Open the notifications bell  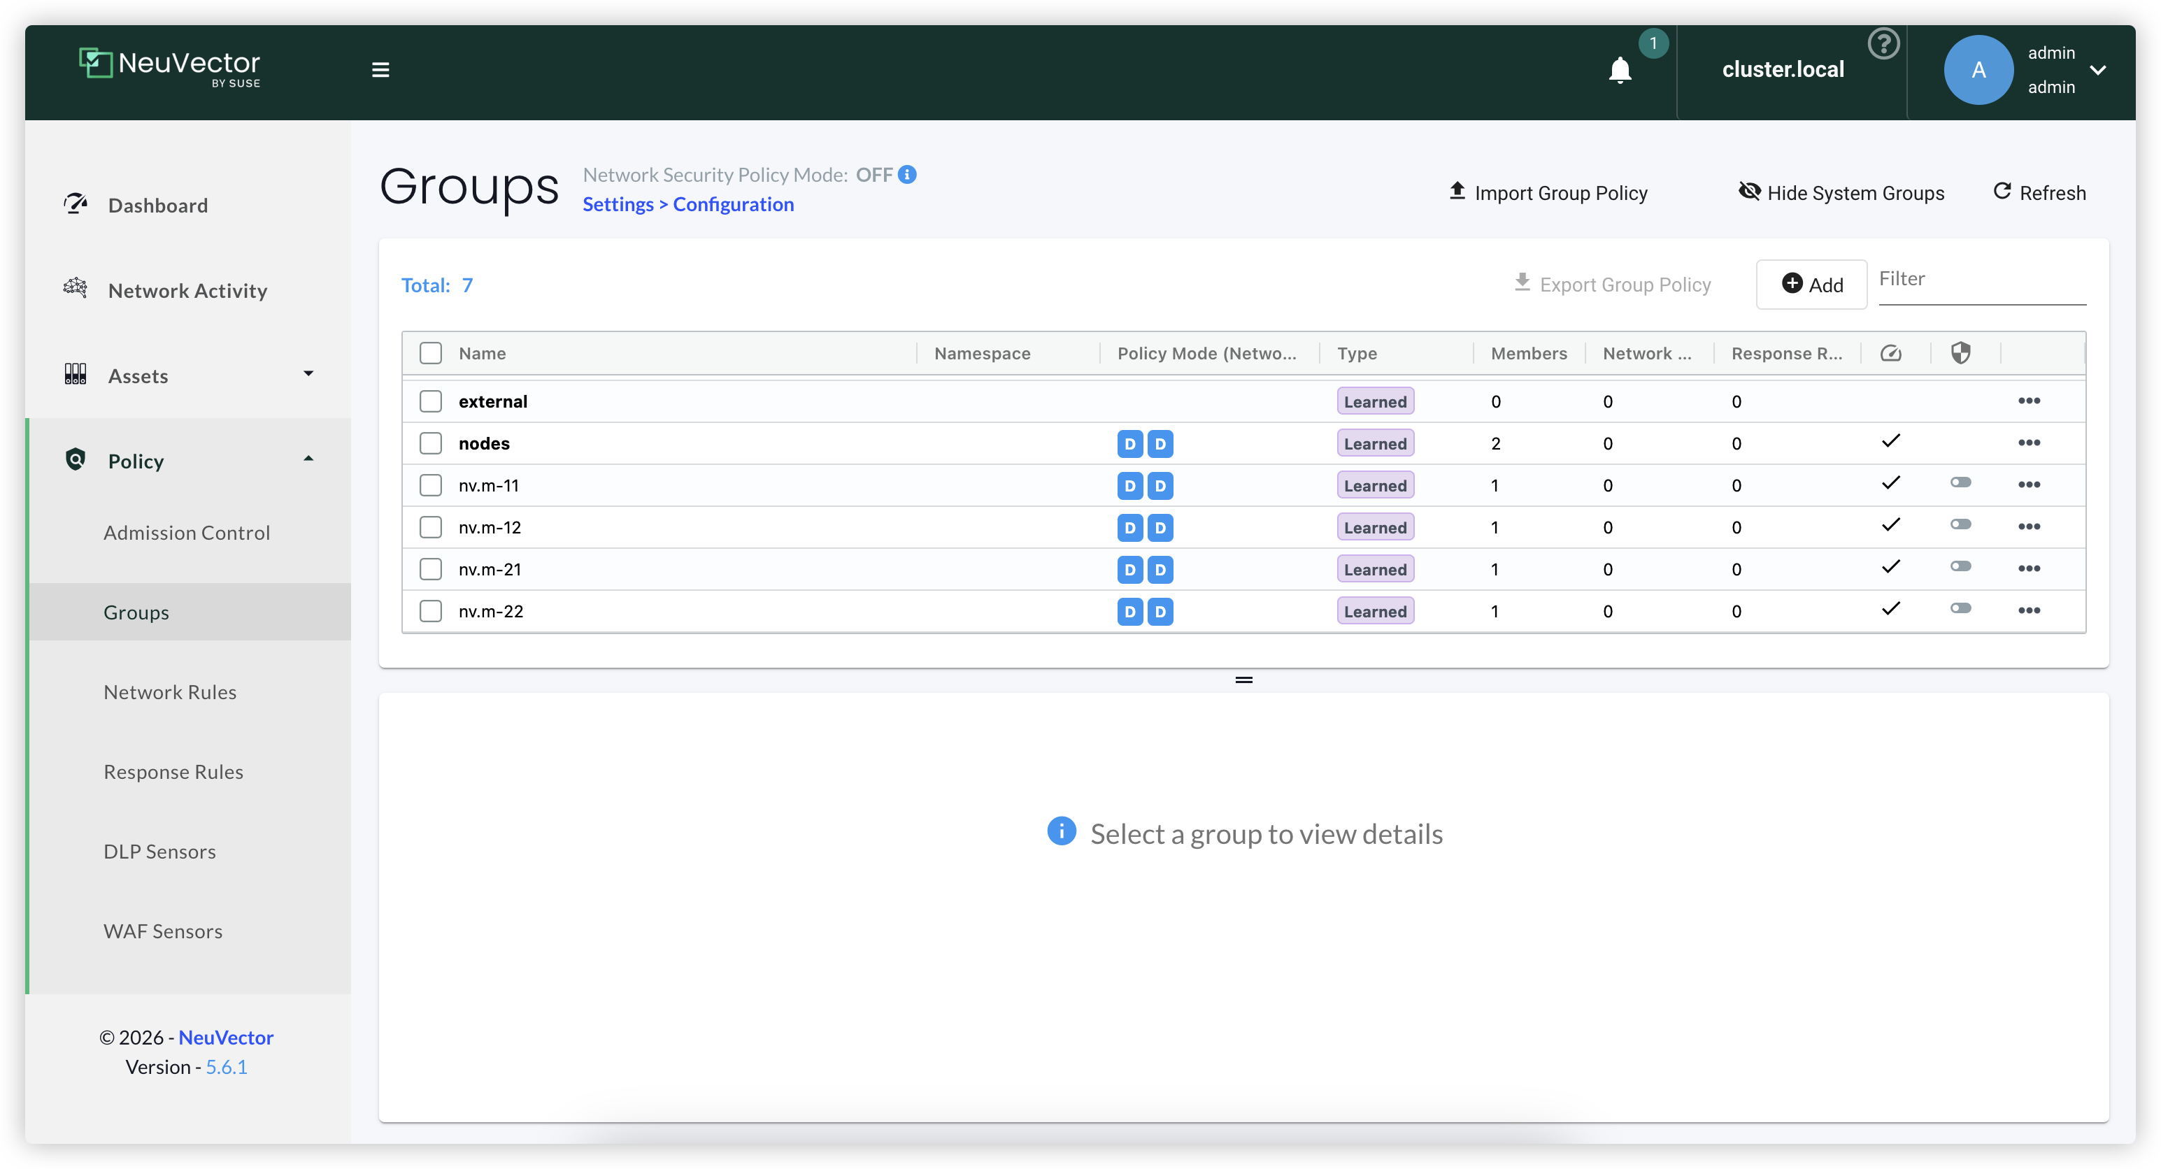1620,71
